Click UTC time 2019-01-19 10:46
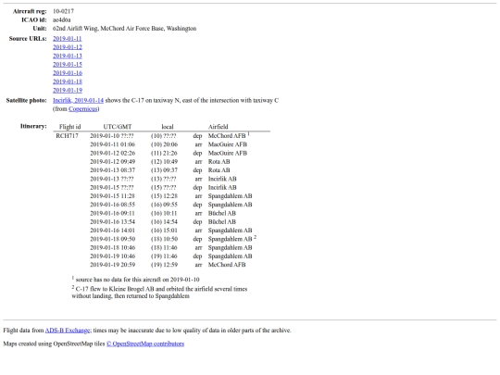This screenshot has width=500, height=375. [x=113, y=256]
